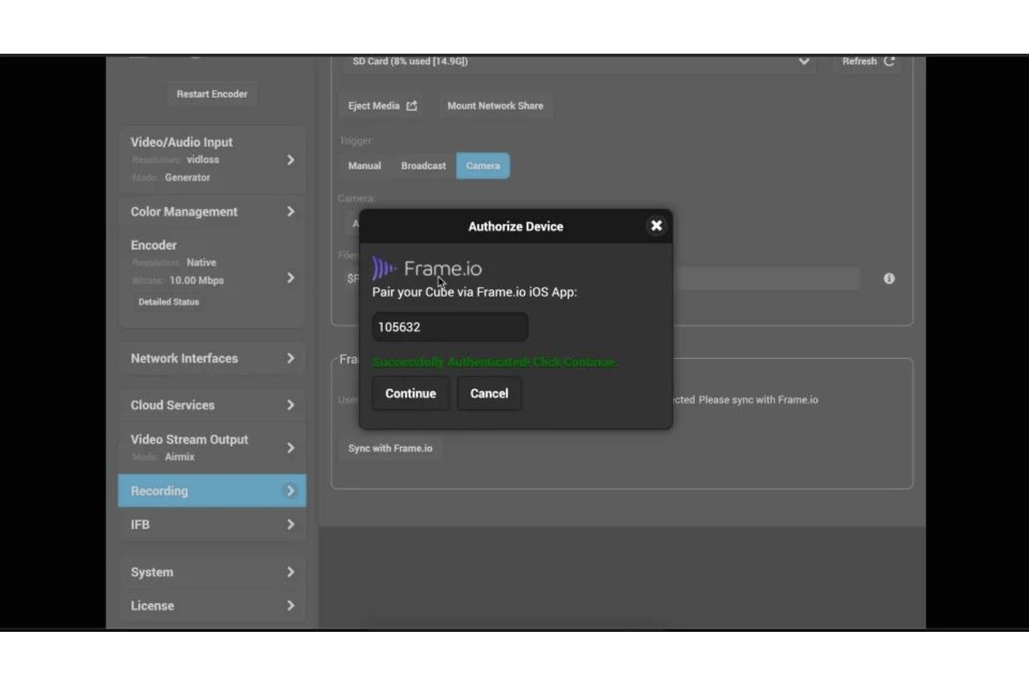Expand the Video/Audio Input chevron
The image size is (1029, 686).
coord(291,160)
